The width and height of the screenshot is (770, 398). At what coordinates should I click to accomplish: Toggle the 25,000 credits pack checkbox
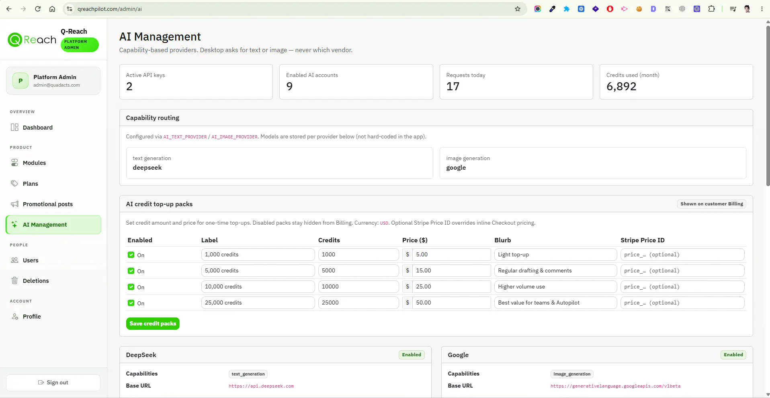pos(131,303)
